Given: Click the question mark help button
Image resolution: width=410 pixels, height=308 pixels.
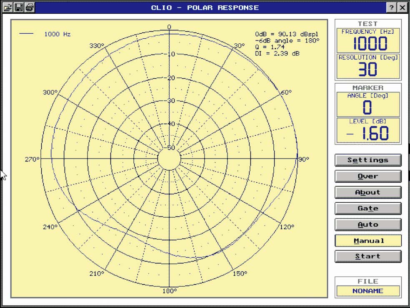Looking at the screenshot, I should [392, 7].
